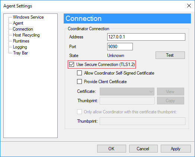
Task: Confirm settings with OK
Action: point(112,148)
